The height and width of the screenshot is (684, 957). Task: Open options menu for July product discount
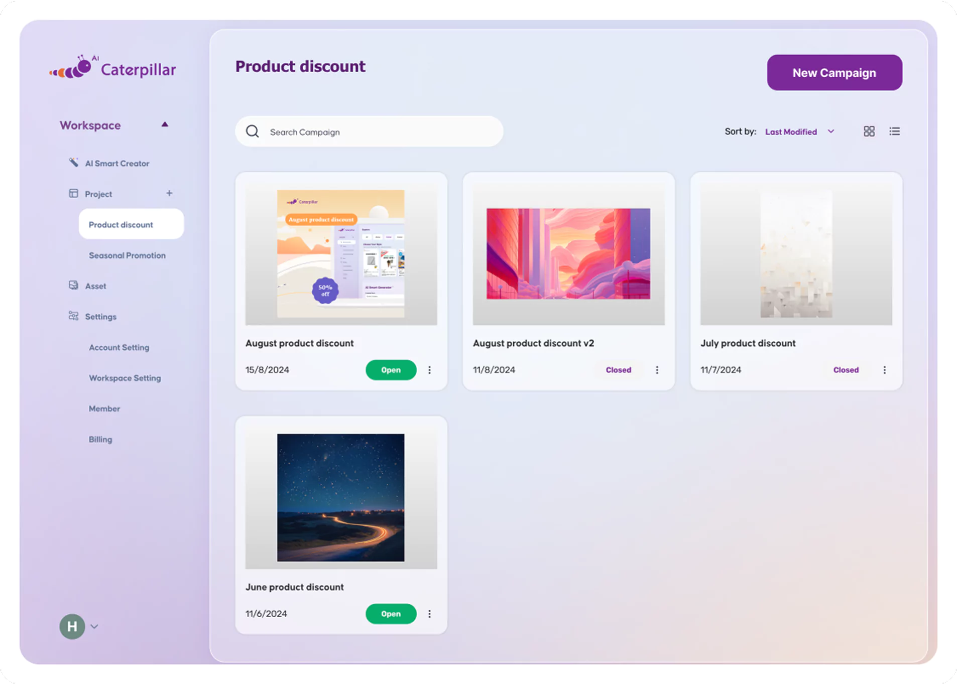click(885, 370)
